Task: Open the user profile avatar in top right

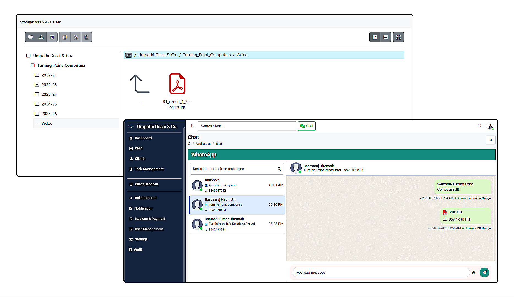Action: coord(490,126)
